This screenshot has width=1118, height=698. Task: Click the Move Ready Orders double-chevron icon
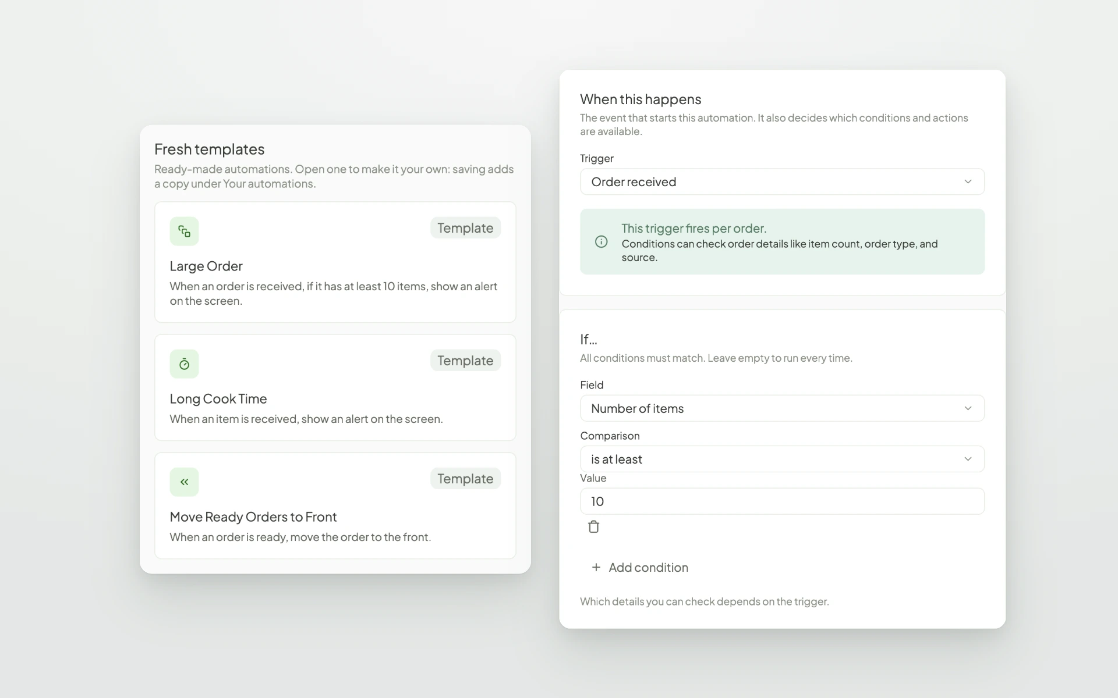184,482
